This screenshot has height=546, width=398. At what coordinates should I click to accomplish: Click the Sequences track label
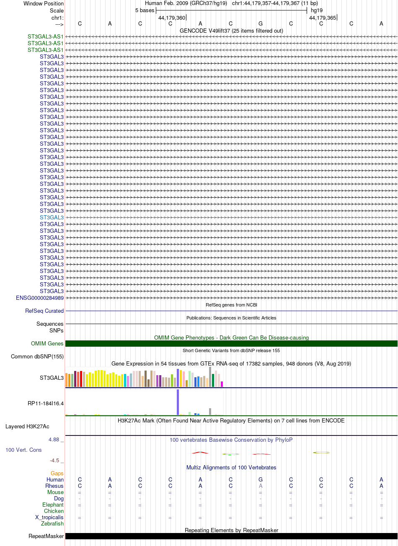pos(50,324)
